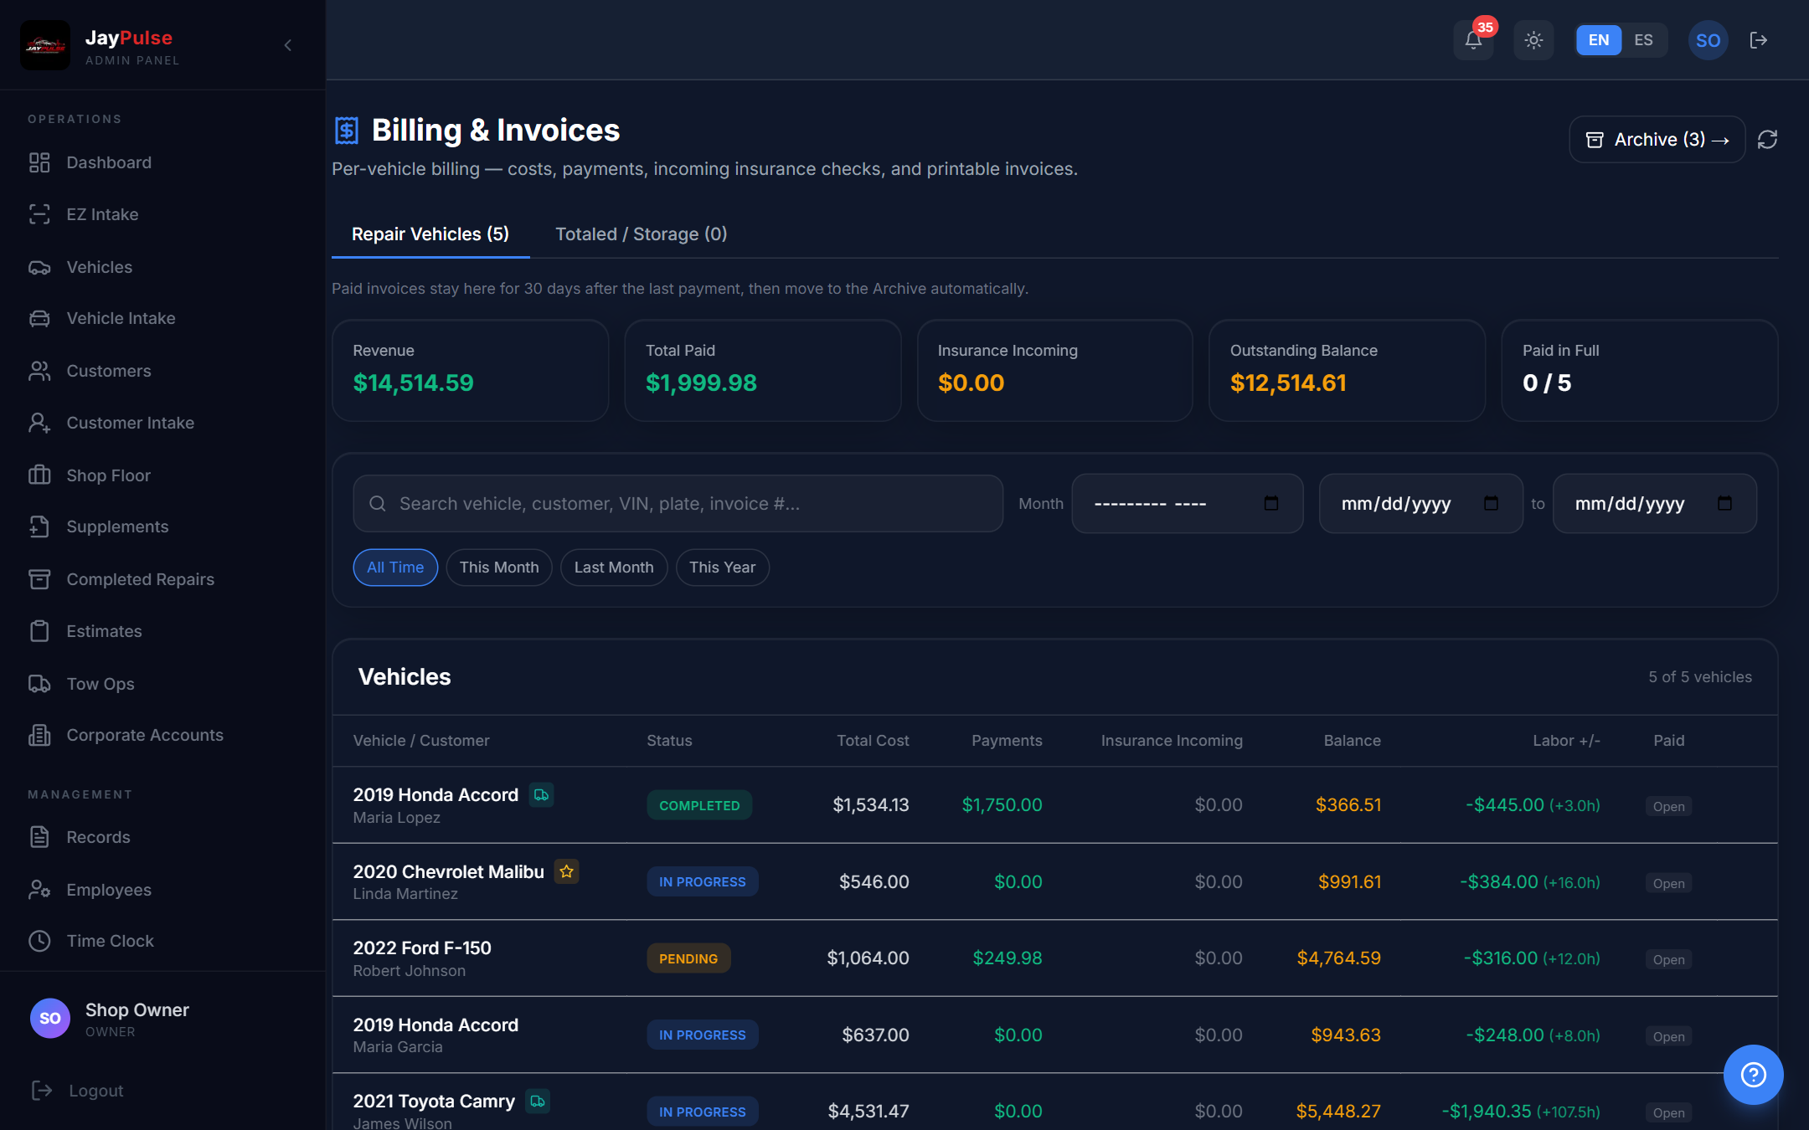Image resolution: width=1809 pixels, height=1130 pixels.
Task: Click the Billing & Invoices receipt icon
Action: [346, 131]
